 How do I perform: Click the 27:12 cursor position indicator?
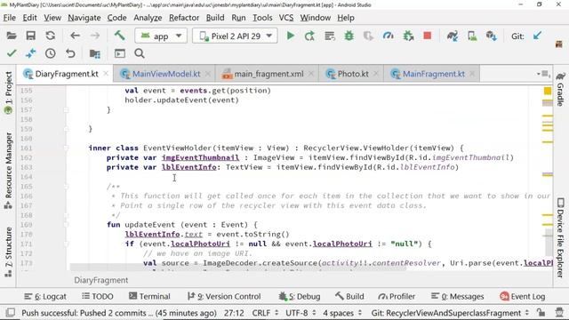pos(234,313)
